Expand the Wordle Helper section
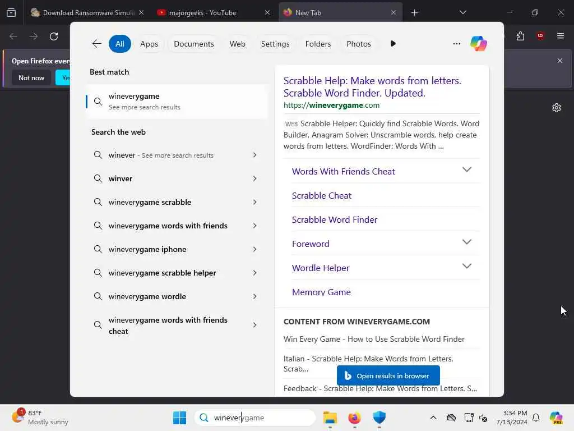The height and width of the screenshot is (431, 574). tap(466, 266)
